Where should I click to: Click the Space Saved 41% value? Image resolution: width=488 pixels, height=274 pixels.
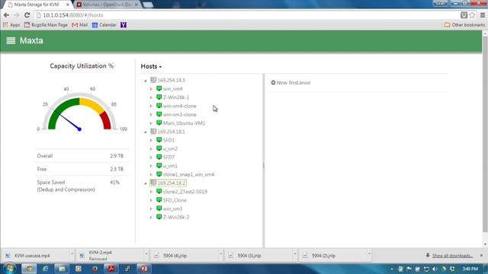point(114,183)
